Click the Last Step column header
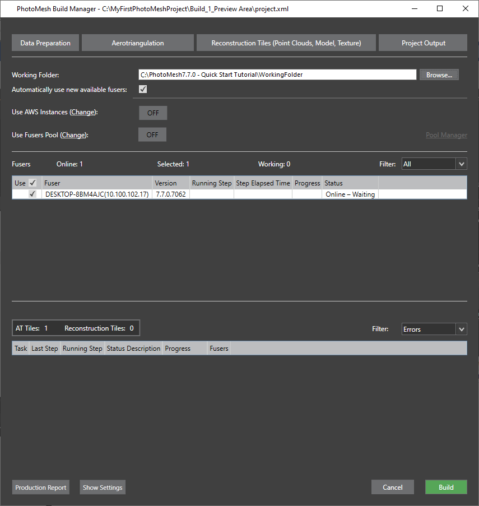Screen dimensions: 479x506 point(45,349)
